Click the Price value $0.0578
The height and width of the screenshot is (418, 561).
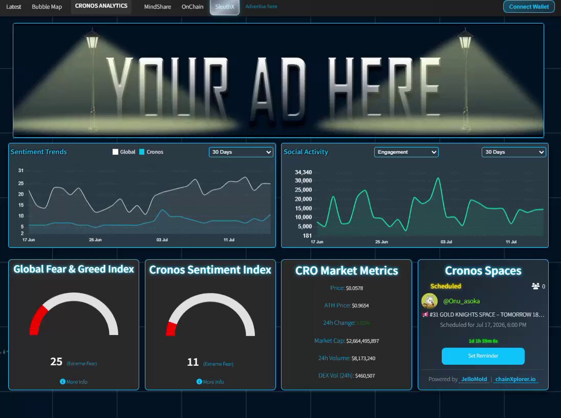click(x=355, y=288)
